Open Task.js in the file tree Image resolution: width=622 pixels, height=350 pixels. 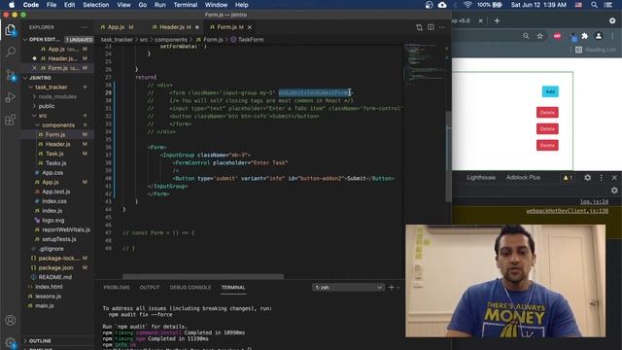[54, 154]
